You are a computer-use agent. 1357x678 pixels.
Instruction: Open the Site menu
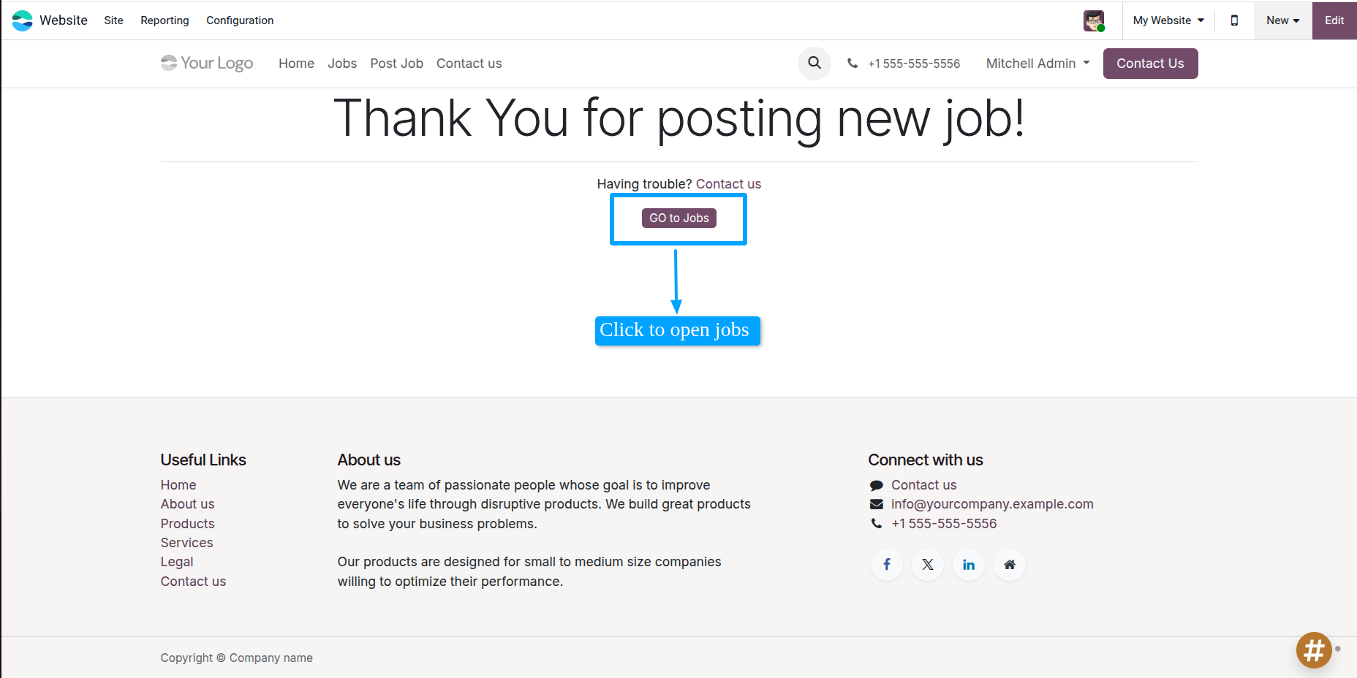[x=113, y=20]
